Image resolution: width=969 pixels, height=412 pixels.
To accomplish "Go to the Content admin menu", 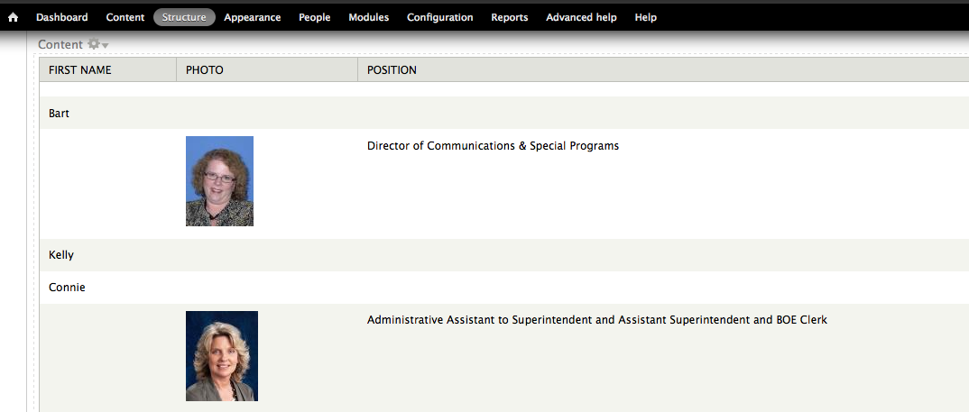I will click(x=125, y=17).
